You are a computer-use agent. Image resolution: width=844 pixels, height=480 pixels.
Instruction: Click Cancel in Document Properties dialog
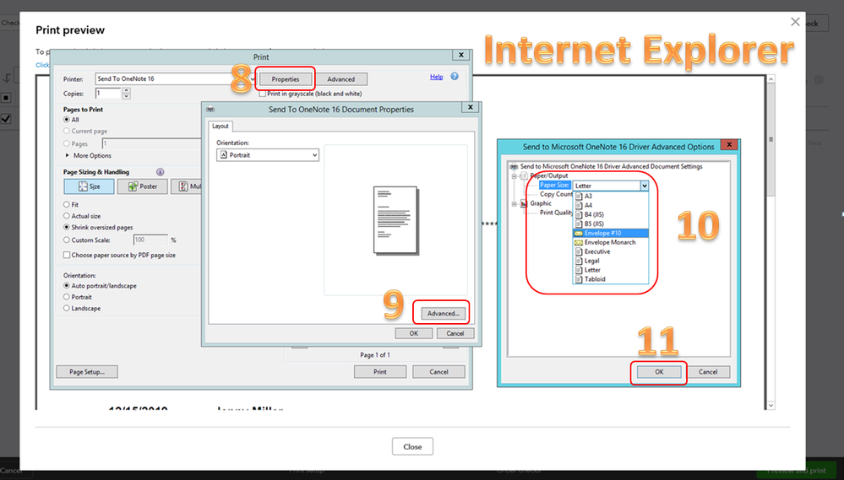coord(455,333)
